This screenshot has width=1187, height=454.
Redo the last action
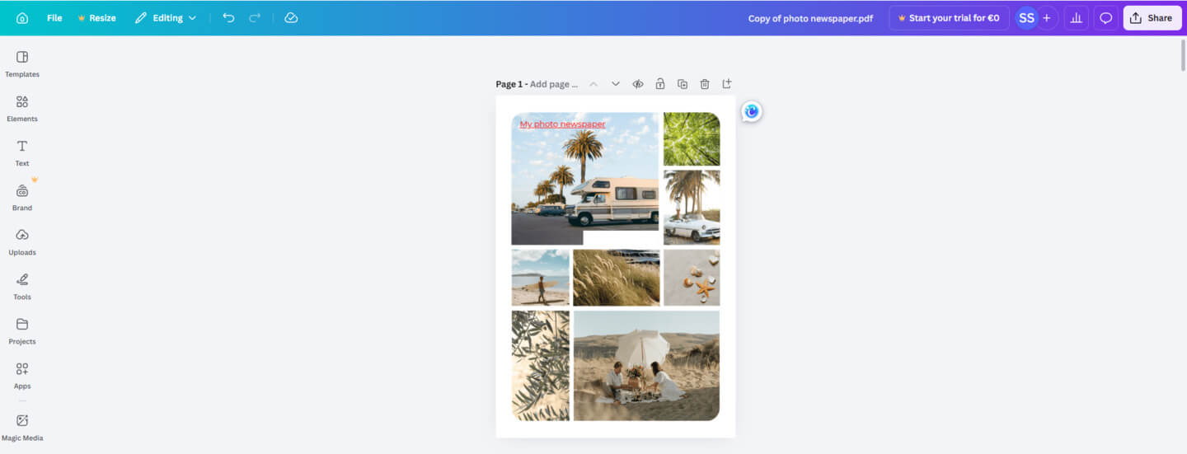point(255,18)
